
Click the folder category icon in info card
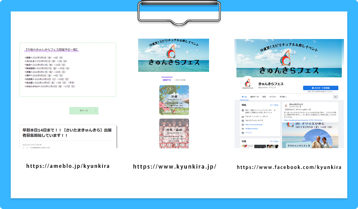point(243,132)
